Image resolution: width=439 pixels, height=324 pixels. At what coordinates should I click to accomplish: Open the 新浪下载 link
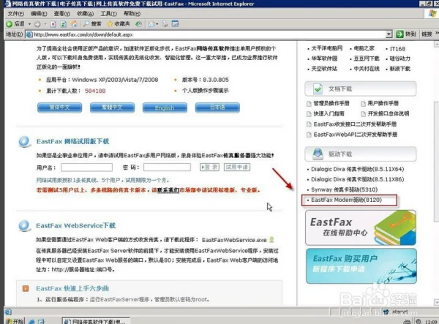(x=399, y=69)
